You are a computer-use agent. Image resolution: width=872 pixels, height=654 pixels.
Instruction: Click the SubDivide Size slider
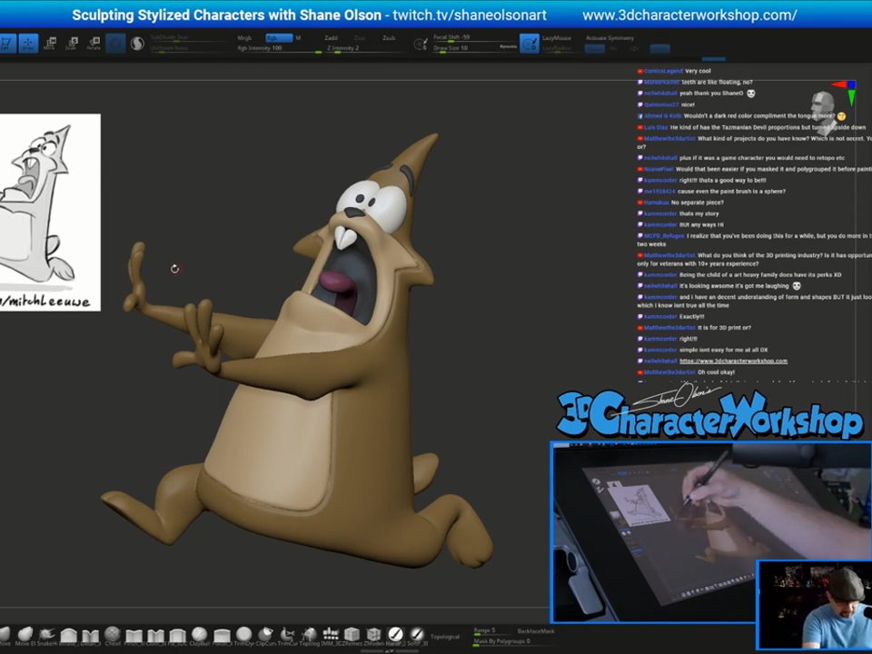[188, 38]
